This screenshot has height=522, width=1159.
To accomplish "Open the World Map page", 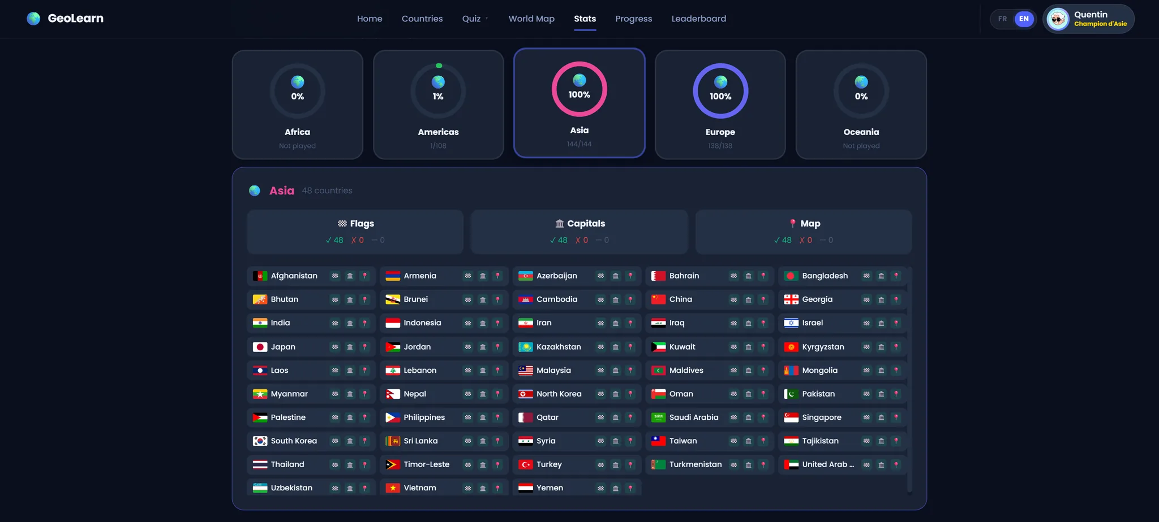I will click(531, 19).
